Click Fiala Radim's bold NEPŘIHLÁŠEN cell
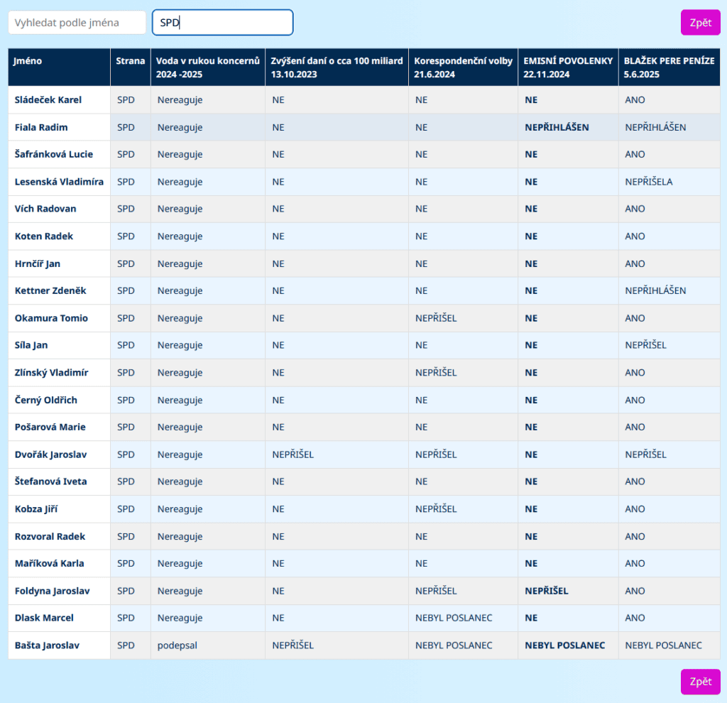The image size is (727, 703). point(557,127)
